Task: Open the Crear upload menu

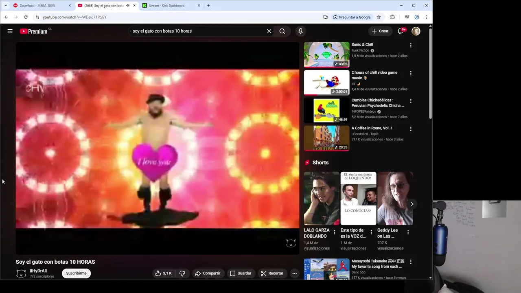Action: click(380, 31)
